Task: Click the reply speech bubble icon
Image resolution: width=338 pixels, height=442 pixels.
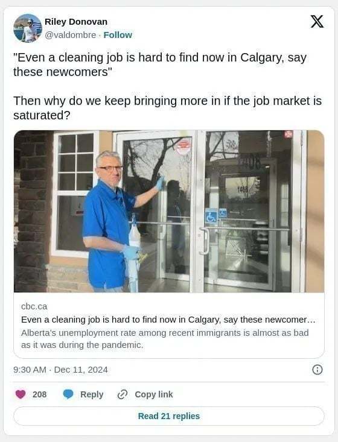Action: point(68,394)
